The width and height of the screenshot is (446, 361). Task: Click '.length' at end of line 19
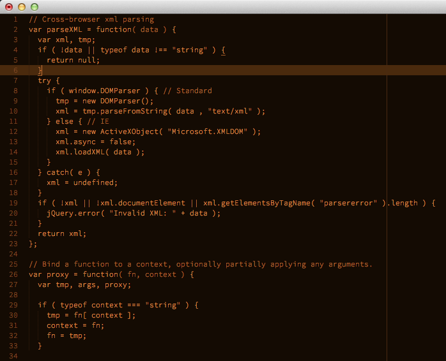pos(403,203)
